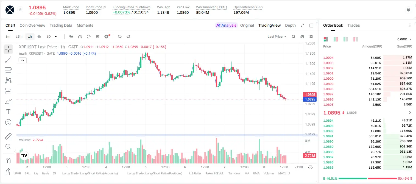Collapse the indicator legend chevron
Image resolution: width=416 pixels, height=184 pixels.
click(23, 60)
